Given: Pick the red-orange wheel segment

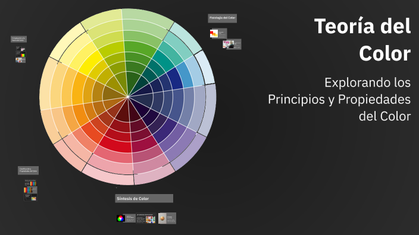Looking at the screenshot, I should point(92,132).
